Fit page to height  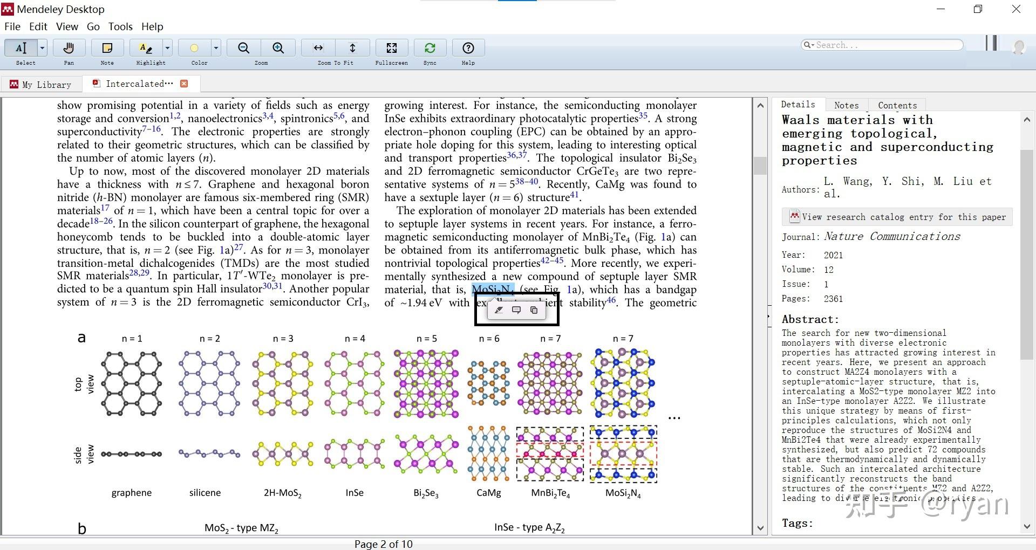click(x=352, y=48)
